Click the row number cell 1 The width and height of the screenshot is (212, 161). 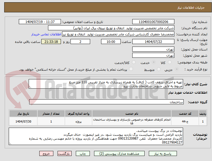[x=203, y=121]
